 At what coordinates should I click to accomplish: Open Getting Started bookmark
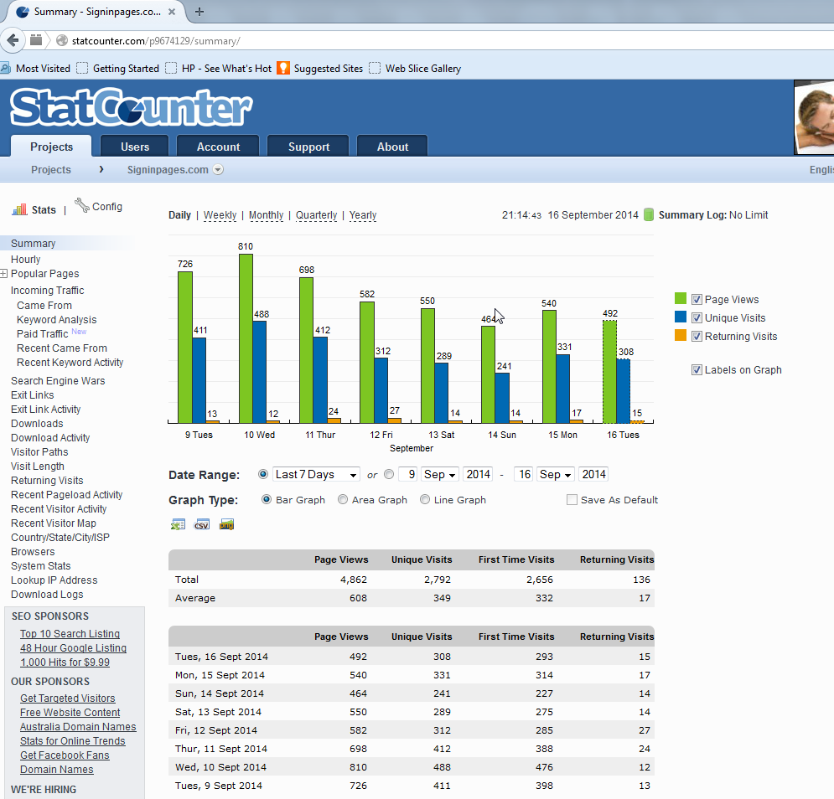pos(118,68)
